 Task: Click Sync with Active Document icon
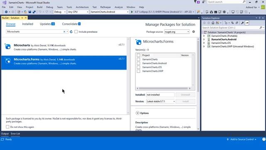[x=232, y=23]
